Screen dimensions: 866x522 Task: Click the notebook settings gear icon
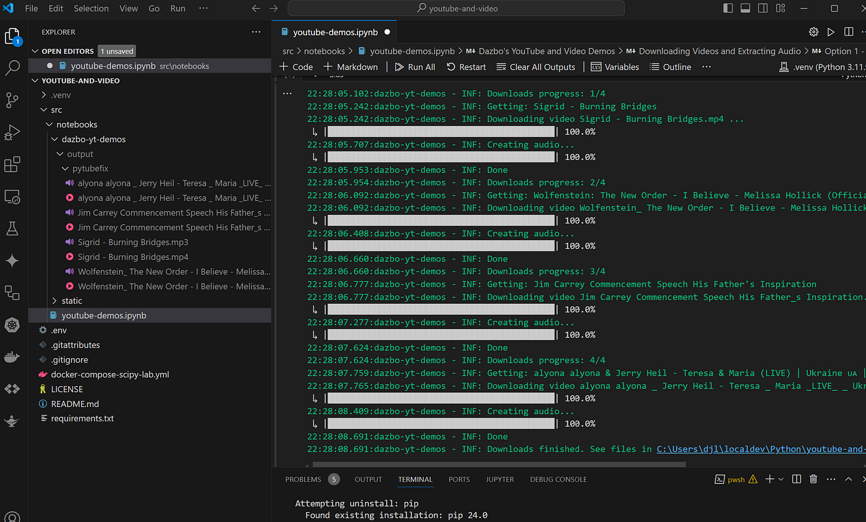coord(813,32)
